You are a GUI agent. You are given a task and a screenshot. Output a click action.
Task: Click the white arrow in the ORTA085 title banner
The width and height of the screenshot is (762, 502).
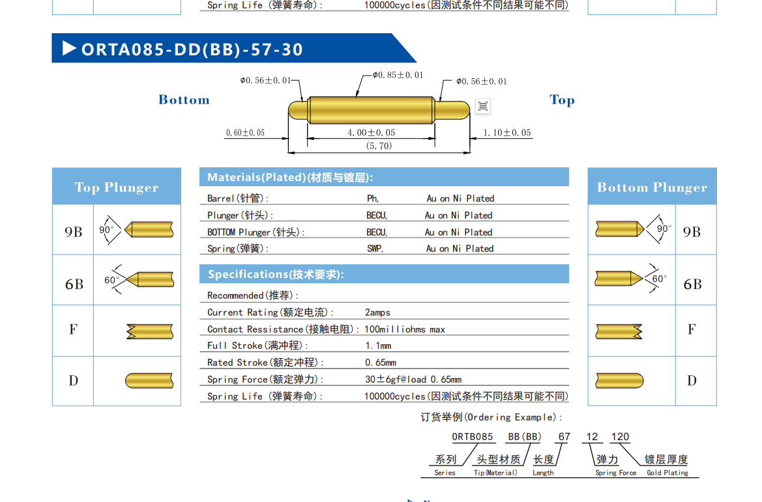(x=69, y=49)
